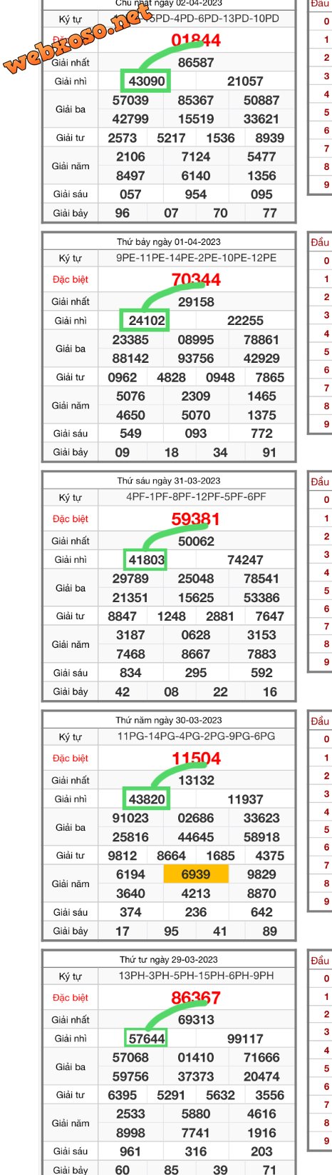Click Giải nhất number 29158
The height and width of the screenshot is (1175, 332).
[196, 302]
